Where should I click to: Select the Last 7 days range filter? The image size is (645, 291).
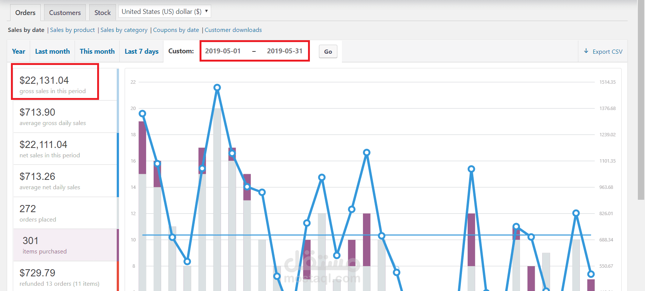[142, 51]
